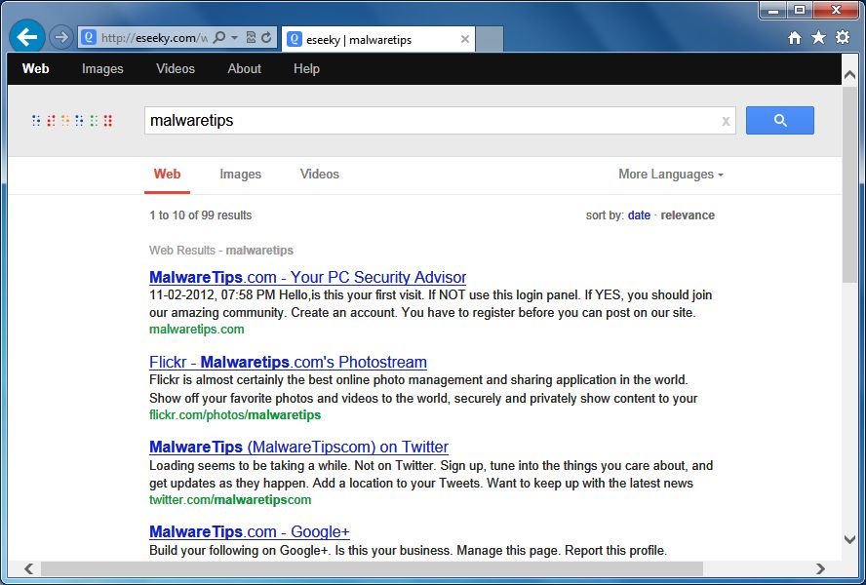The image size is (866, 585).
Task: Switch to the Images results tab
Action: 240,174
